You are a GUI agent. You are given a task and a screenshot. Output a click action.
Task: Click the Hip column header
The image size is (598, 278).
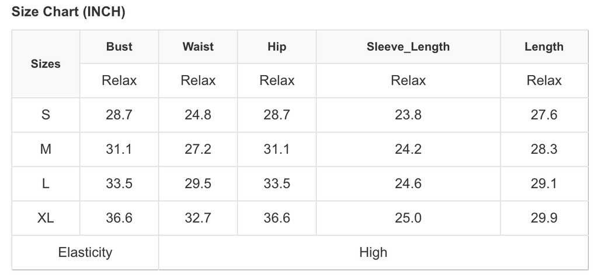tap(277, 47)
